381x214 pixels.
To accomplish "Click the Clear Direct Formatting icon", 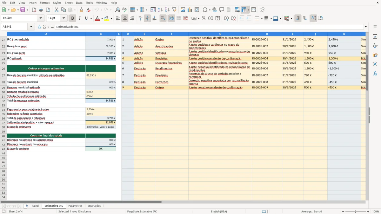I will 88,10.
